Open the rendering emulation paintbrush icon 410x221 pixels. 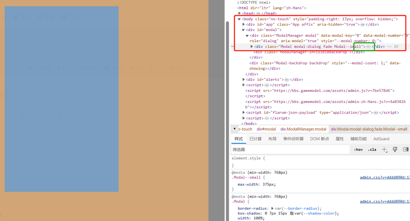(395, 150)
